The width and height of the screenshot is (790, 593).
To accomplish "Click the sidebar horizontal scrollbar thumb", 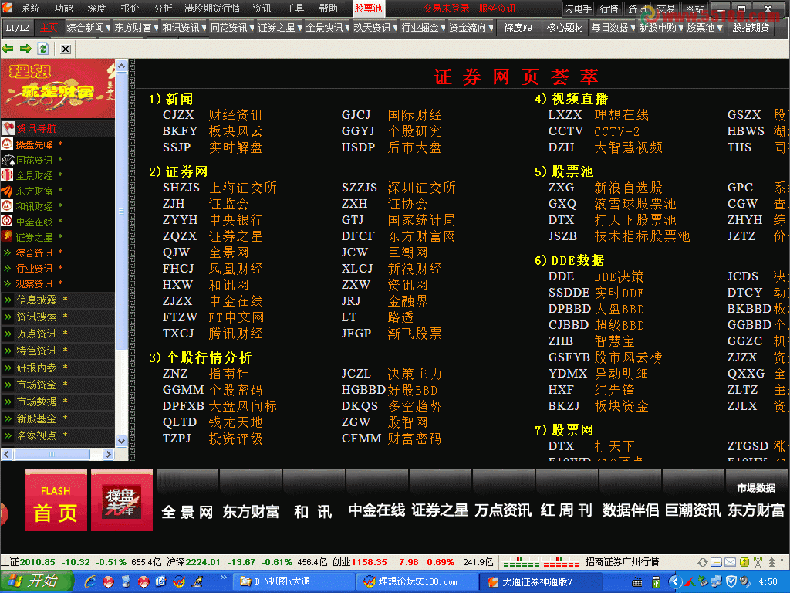I will point(52,454).
